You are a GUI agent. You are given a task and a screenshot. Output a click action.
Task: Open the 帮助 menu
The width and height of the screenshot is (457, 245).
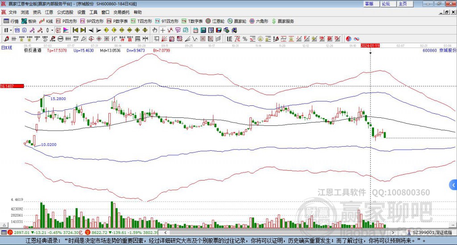pyautogui.click(x=137, y=12)
